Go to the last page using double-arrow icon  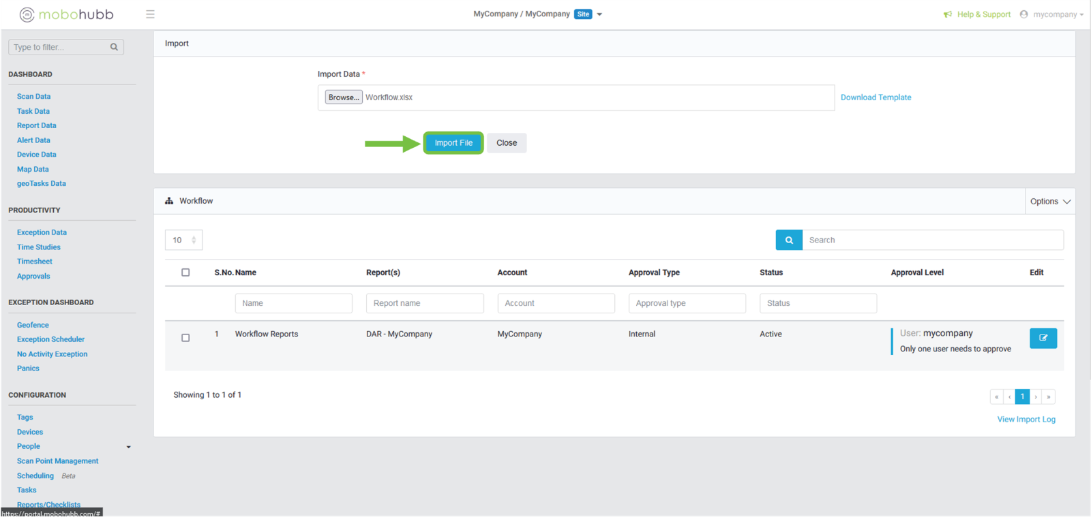1049,396
